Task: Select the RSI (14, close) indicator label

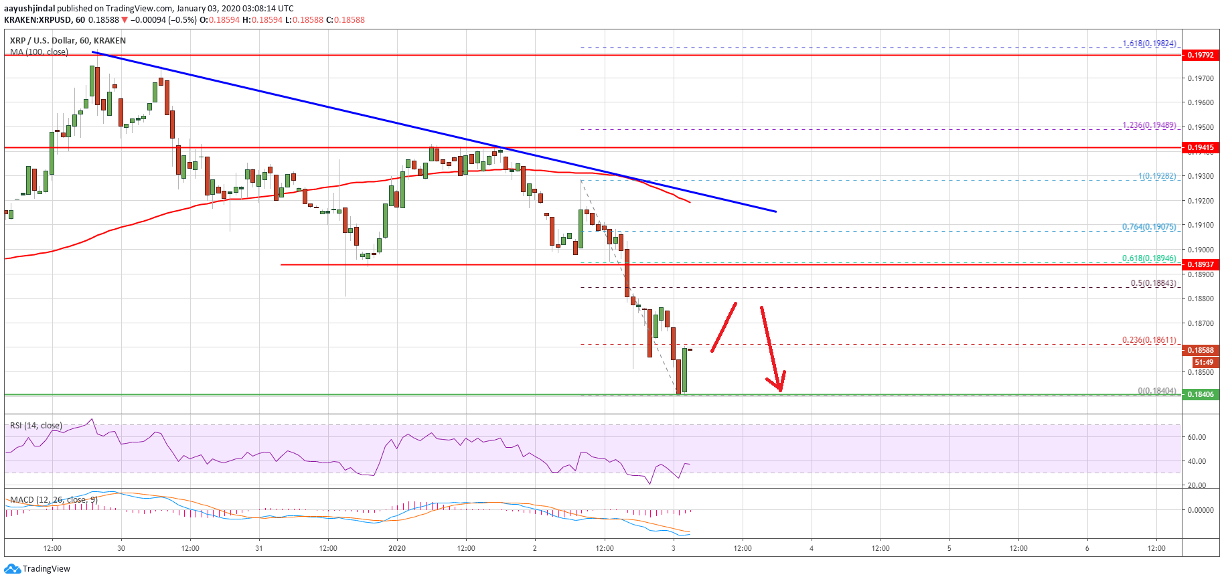Action: tap(36, 426)
